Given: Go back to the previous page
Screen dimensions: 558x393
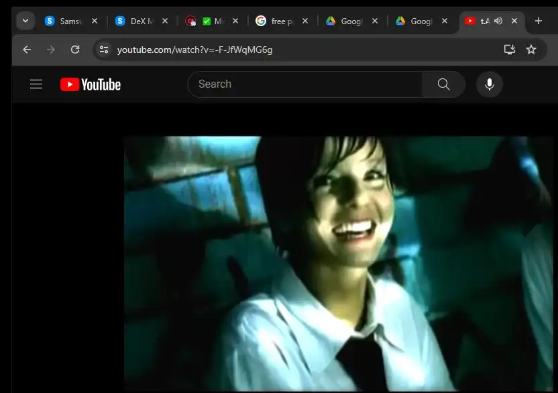Looking at the screenshot, I should (27, 50).
